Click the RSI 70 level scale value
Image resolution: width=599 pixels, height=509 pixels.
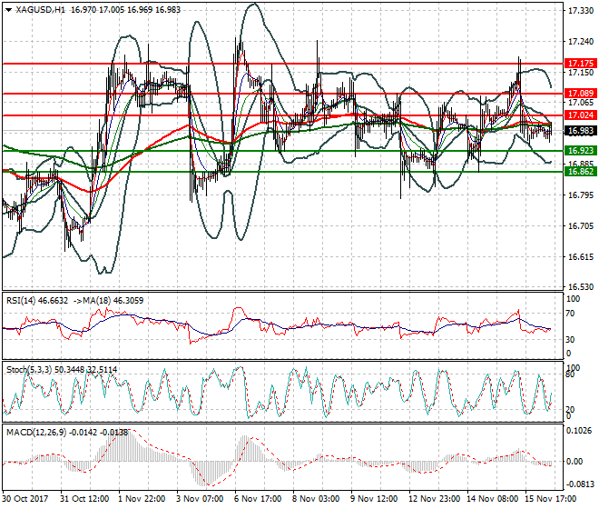[569, 314]
